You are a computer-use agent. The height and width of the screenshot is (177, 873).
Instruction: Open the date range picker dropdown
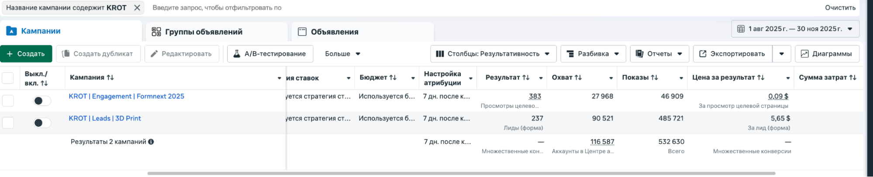(x=795, y=29)
